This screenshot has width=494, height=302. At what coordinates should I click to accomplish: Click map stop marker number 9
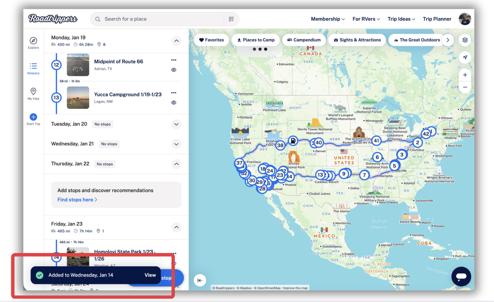pyautogui.click(x=344, y=174)
